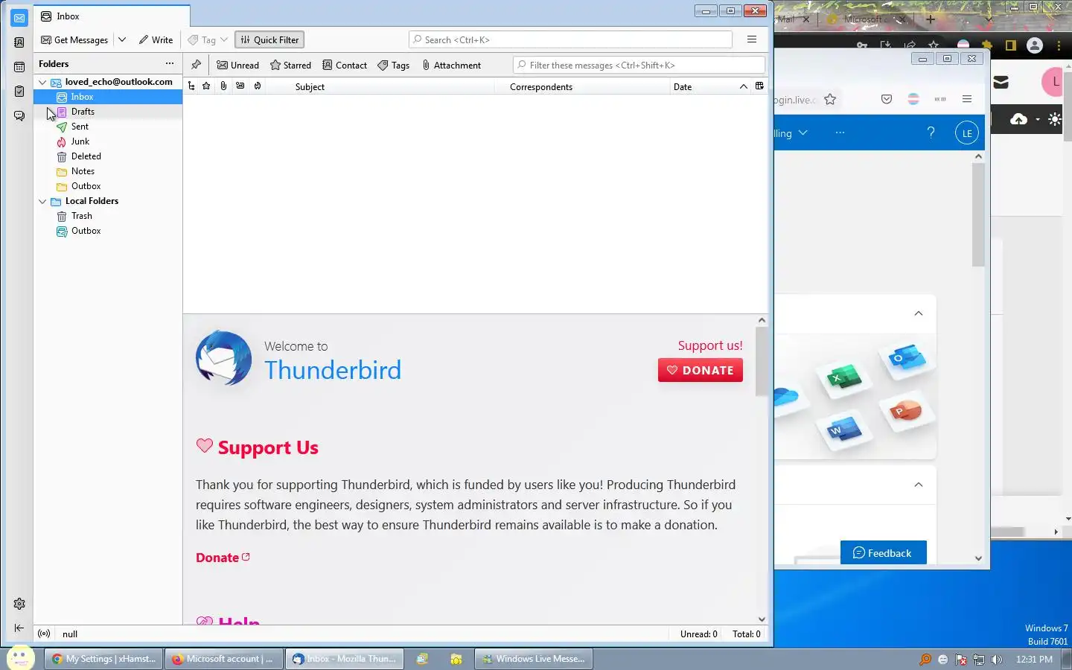Screen dimensions: 1072x670
Task: Bookmark the page with Firefox star icon
Action: [x=830, y=99]
